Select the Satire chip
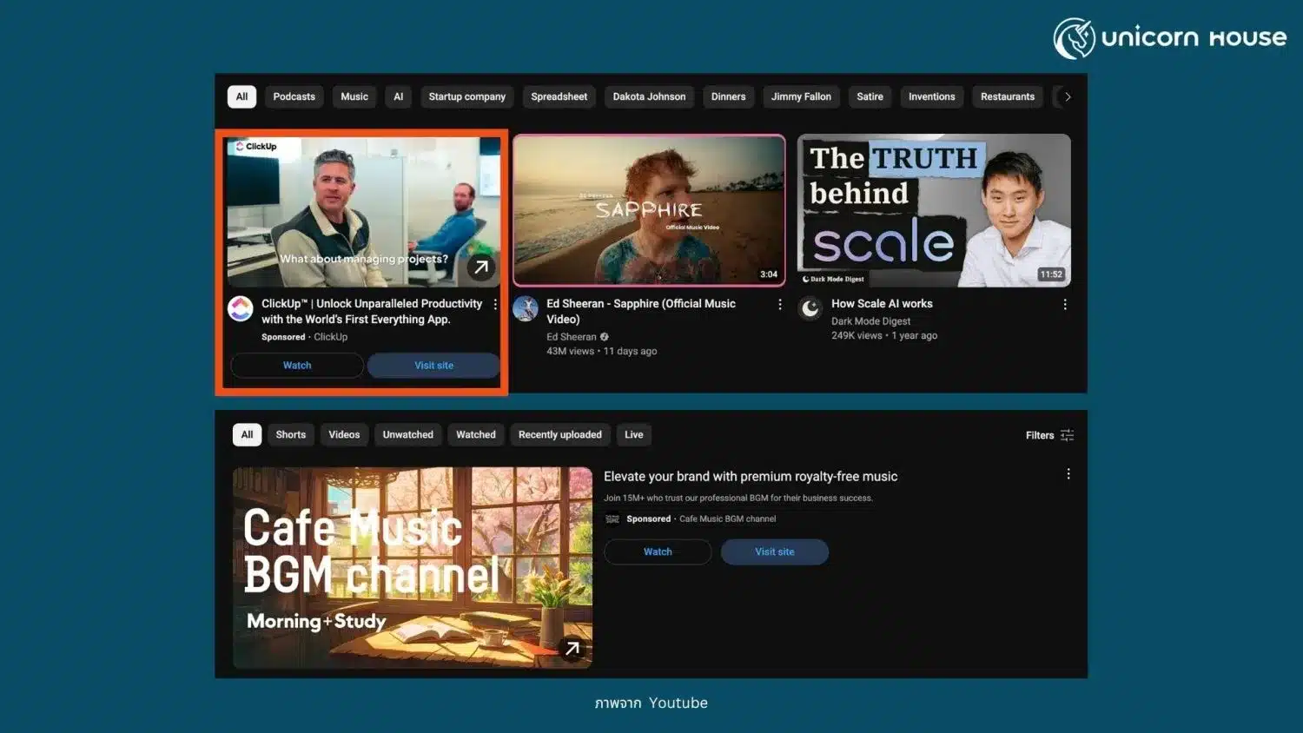The image size is (1303, 733). pyautogui.click(x=870, y=96)
